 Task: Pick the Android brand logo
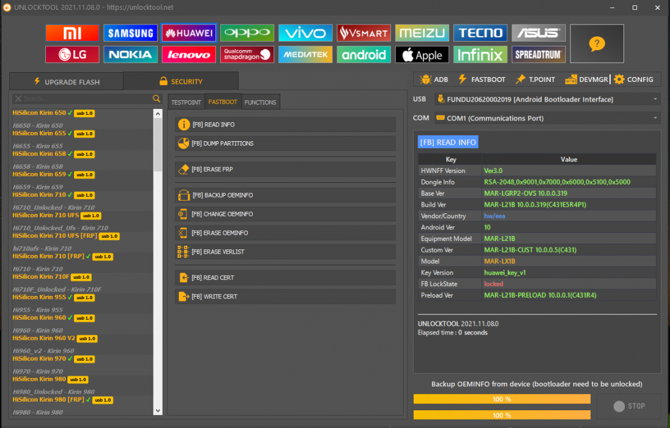coord(363,54)
